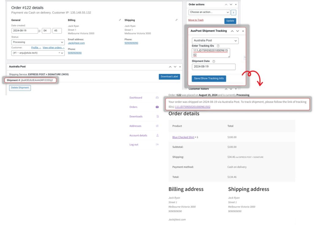314x225 pixels.
Task: Click the Shipment # jboK0EdIzIEAAAGRF.ECEGj2 text
Action: point(30,80)
